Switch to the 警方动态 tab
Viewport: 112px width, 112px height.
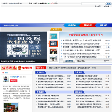point(81,61)
